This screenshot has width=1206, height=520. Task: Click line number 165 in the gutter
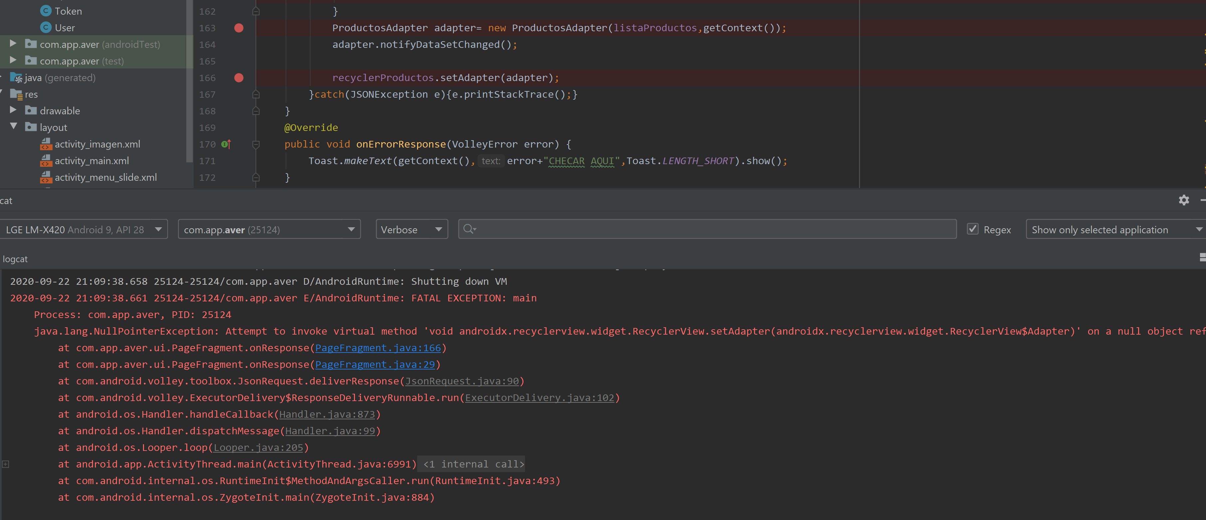[207, 61]
